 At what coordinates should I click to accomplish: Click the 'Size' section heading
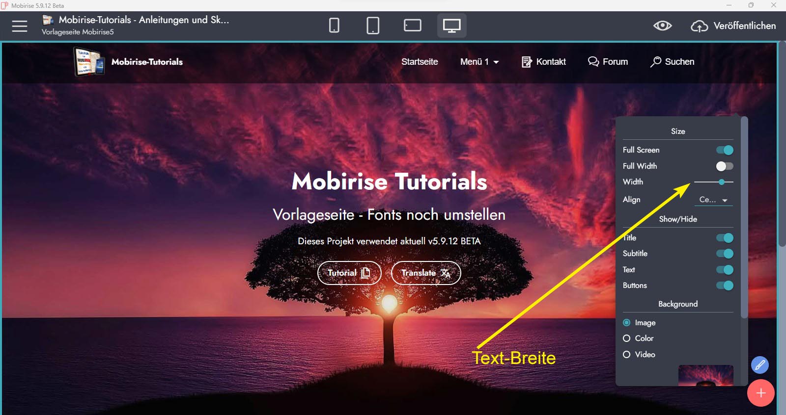(x=678, y=131)
